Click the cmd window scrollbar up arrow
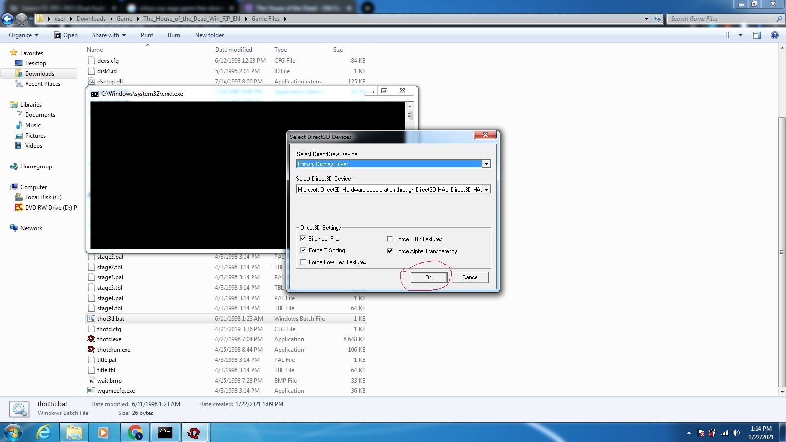The height and width of the screenshot is (442, 786). click(x=409, y=106)
